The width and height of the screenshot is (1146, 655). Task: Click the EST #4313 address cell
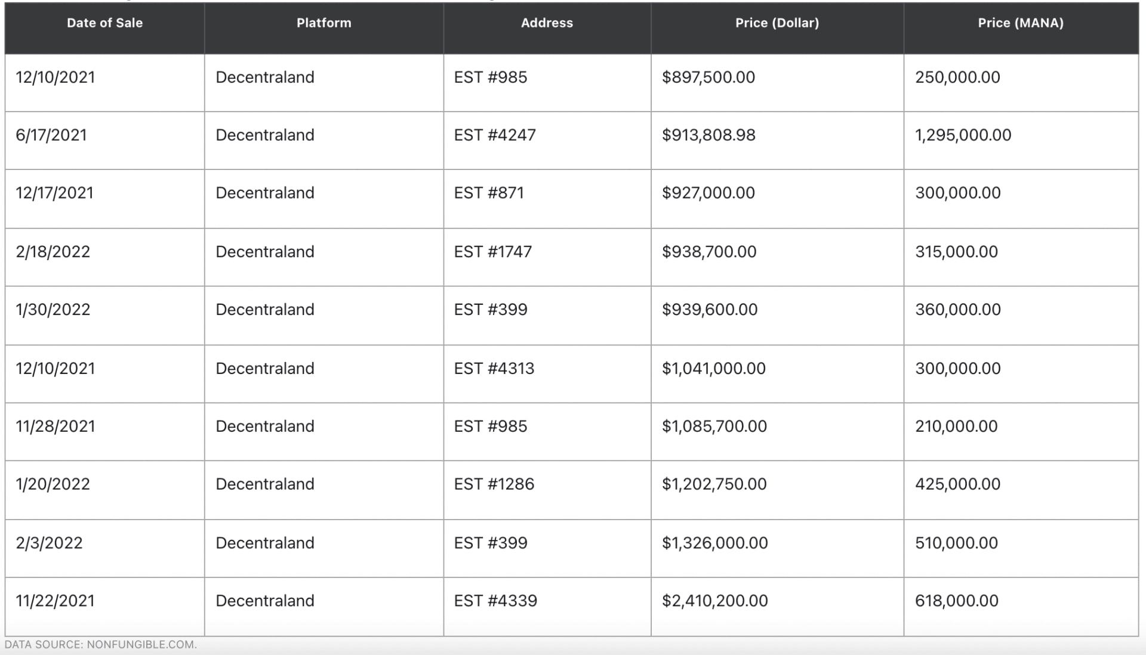(x=494, y=369)
